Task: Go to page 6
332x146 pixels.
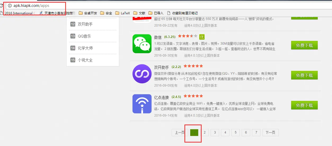Action: (x=246, y=132)
